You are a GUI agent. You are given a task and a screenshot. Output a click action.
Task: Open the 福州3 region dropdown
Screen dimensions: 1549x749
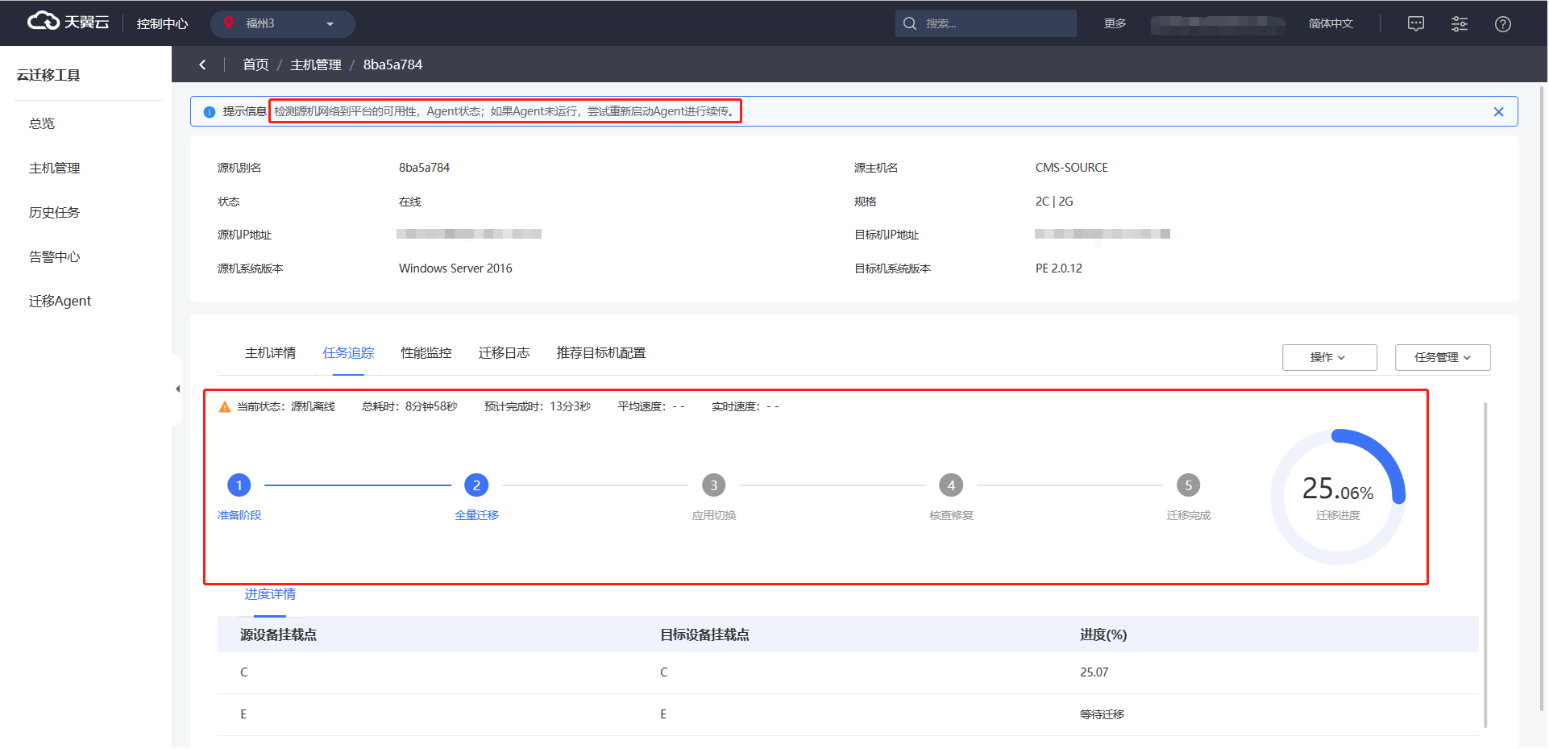[x=282, y=23]
